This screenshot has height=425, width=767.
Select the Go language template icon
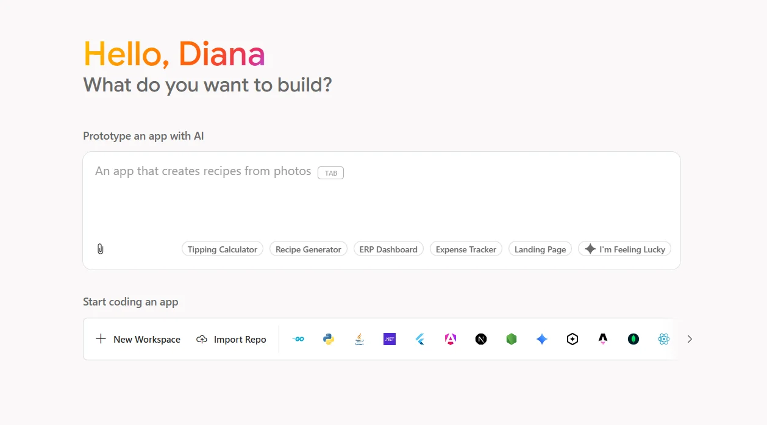[x=298, y=339]
